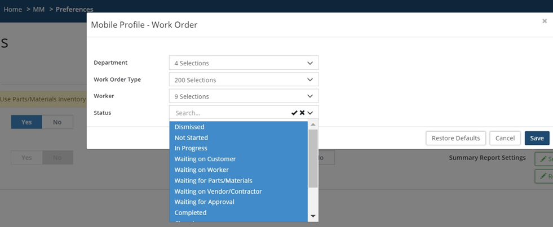Click the Restore Defaults button
This screenshot has height=227, width=553.
[x=455, y=138]
